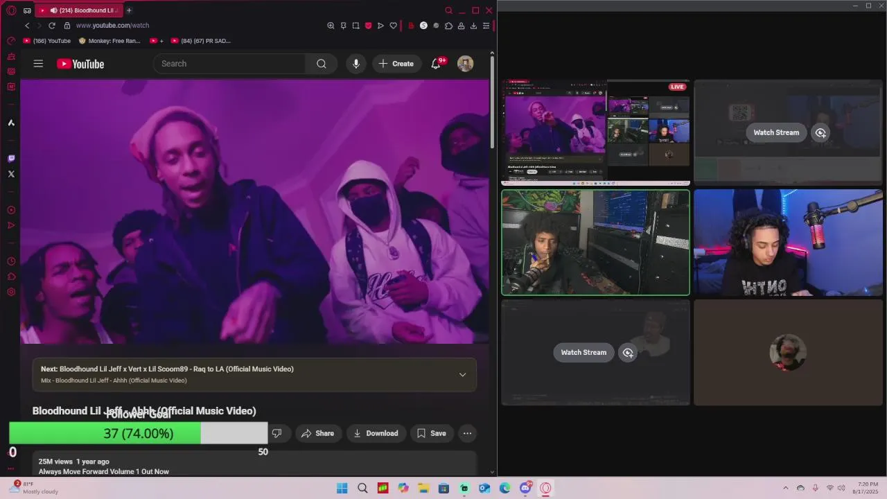Open the Opera main menu logo
The height and width of the screenshot is (499, 887).
coord(11,10)
